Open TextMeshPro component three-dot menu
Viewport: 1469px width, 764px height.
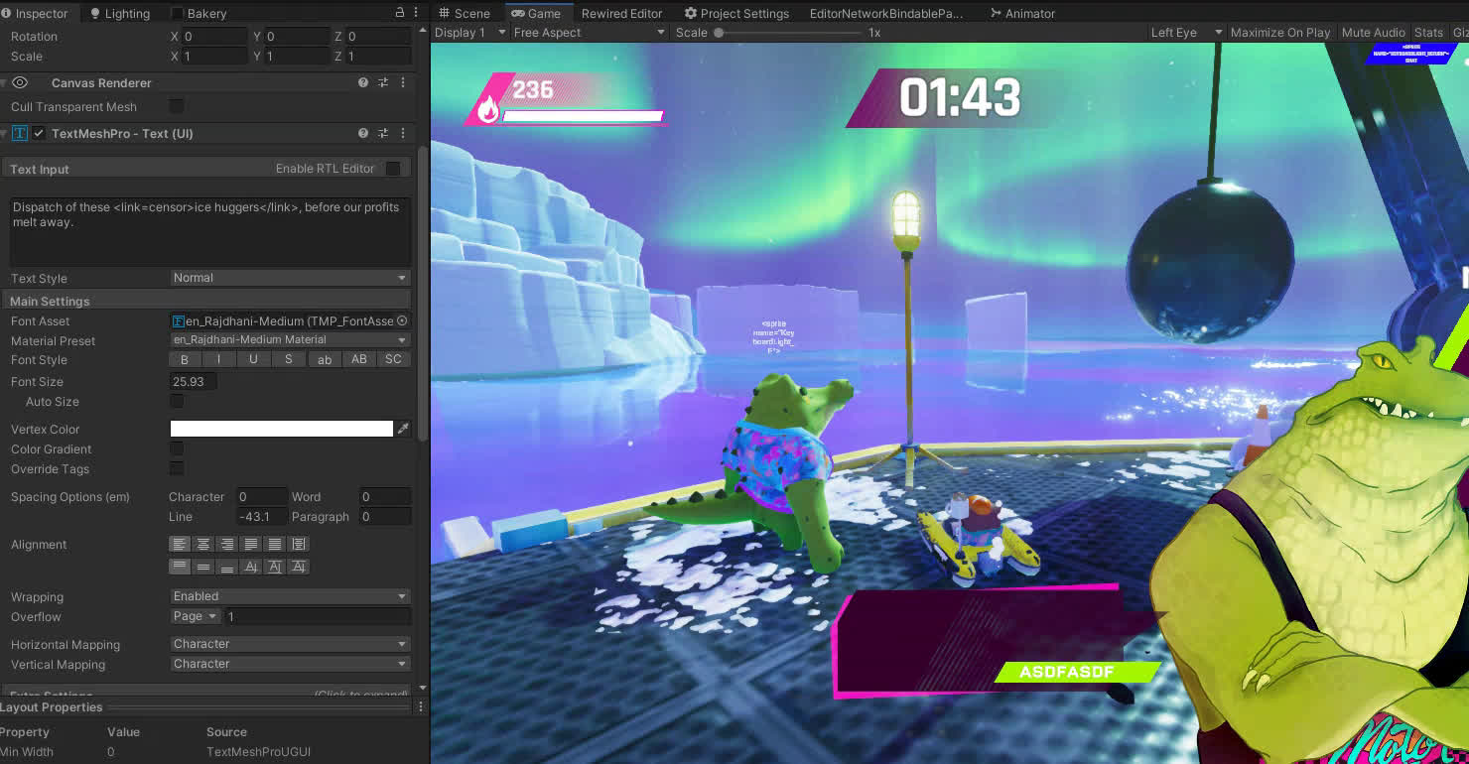pyautogui.click(x=403, y=133)
